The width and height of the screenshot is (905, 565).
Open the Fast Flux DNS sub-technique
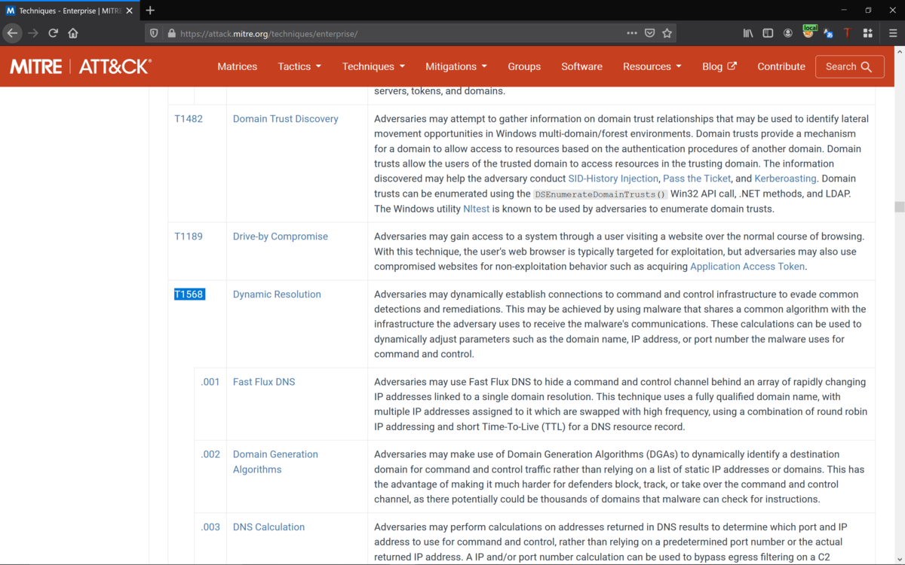coord(264,381)
